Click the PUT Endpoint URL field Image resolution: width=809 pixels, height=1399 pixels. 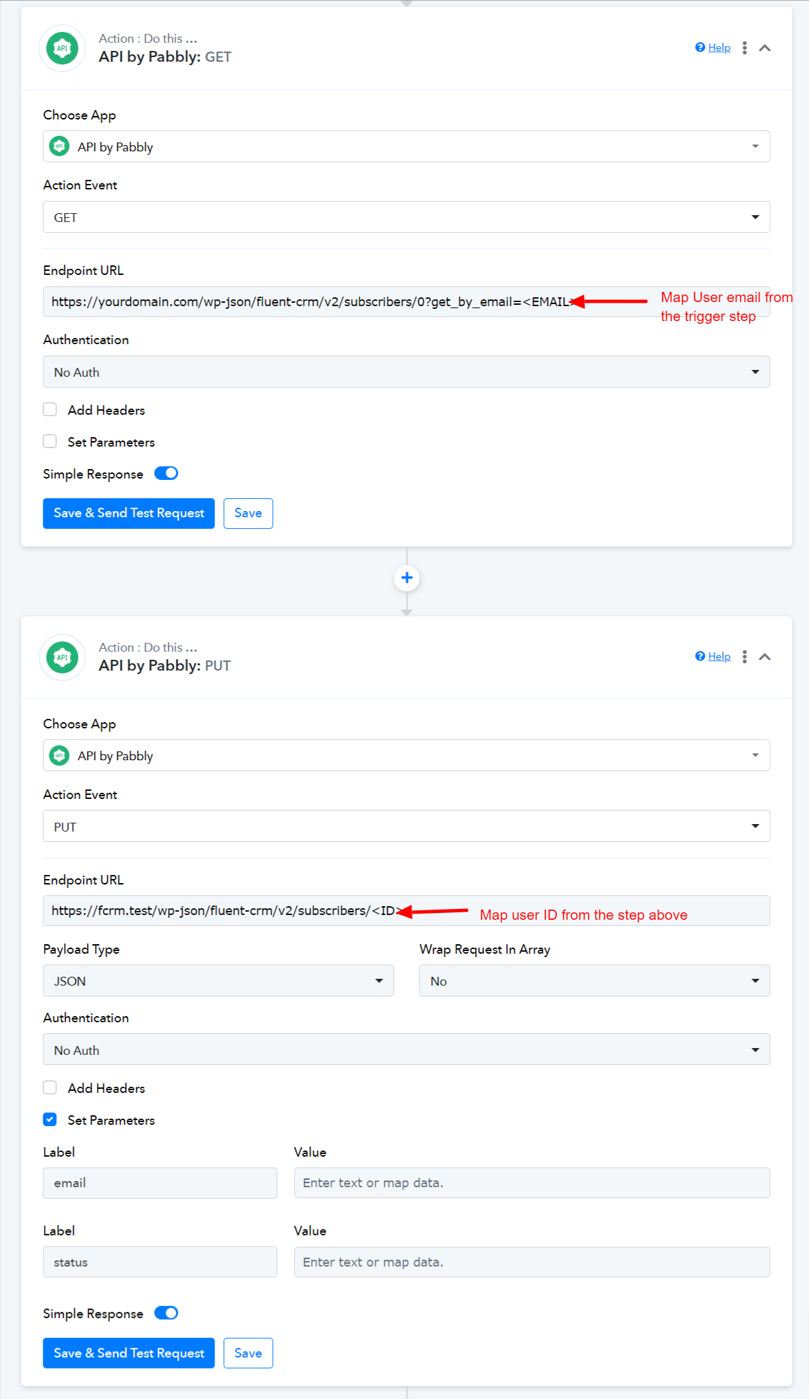point(406,910)
